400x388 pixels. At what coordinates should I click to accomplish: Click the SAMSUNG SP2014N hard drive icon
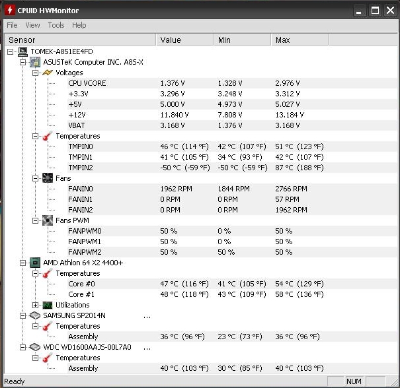coord(35,315)
